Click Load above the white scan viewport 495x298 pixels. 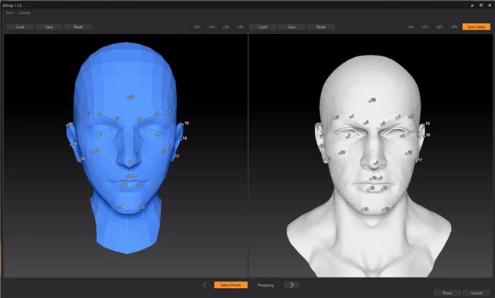coord(263,27)
